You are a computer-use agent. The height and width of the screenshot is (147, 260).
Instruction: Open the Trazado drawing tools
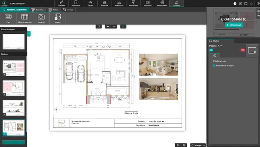[61, 4]
